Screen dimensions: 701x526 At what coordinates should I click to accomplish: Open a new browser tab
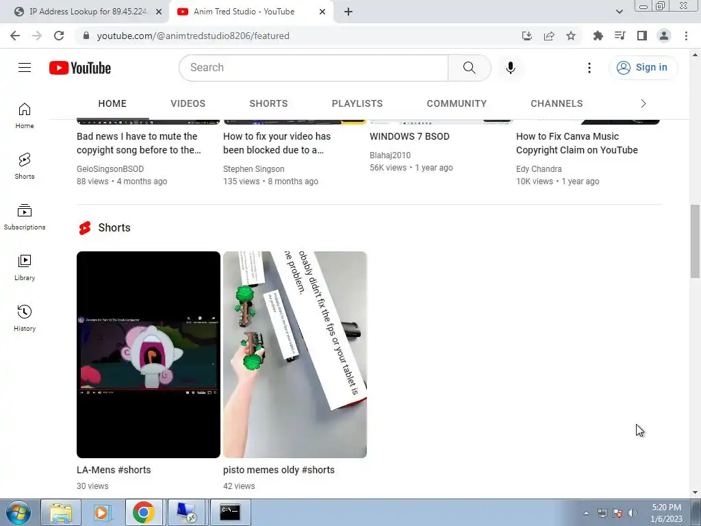(x=348, y=12)
